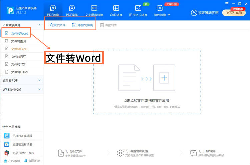Select 文件转Word in sidebar
The height and width of the screenshot is (165, 250).
coord(22,33)
